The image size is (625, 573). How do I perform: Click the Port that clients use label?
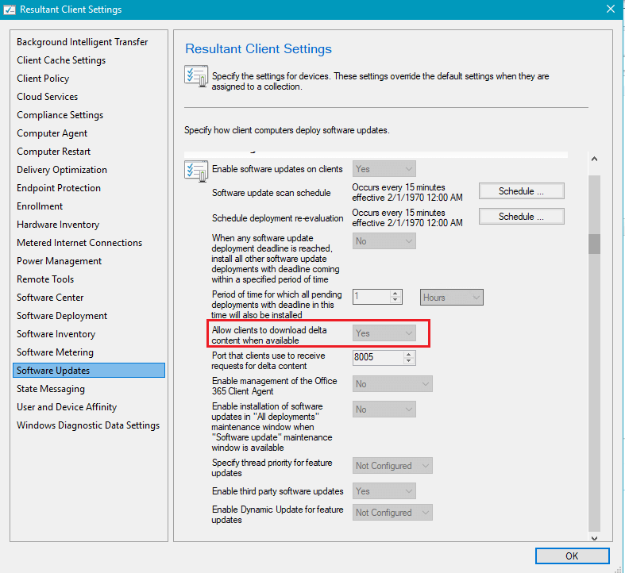[268, 360]
